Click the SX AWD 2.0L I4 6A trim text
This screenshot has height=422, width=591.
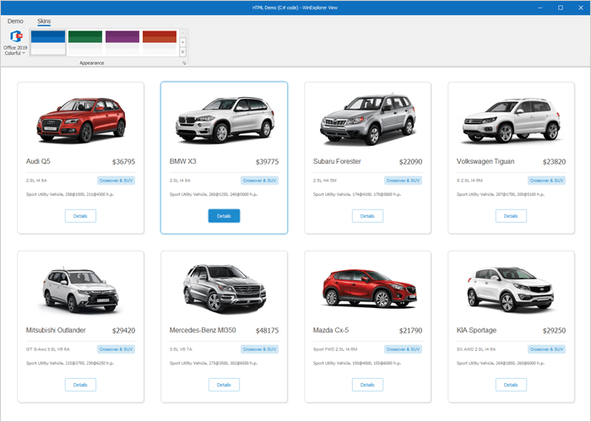(476, 349)
